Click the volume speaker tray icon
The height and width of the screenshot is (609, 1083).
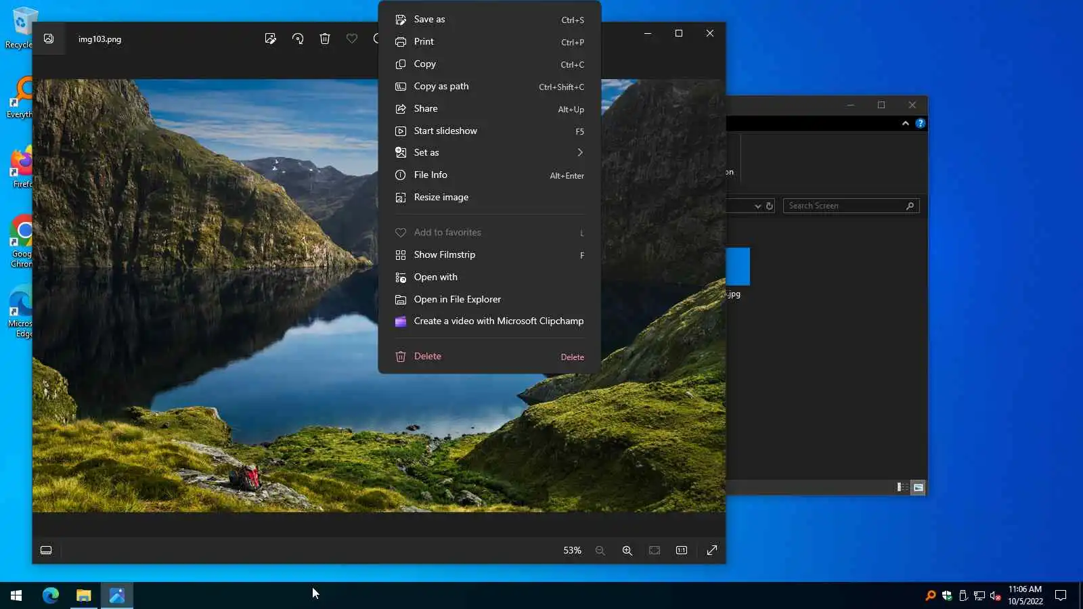coord(996,595)
